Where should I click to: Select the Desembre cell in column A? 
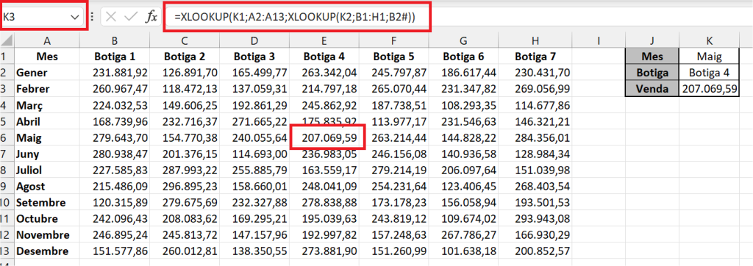(46, 251)
